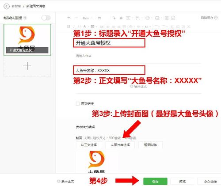Open the text background color picker
Screen dimensions: 221x186
click(x=92, y=27)
